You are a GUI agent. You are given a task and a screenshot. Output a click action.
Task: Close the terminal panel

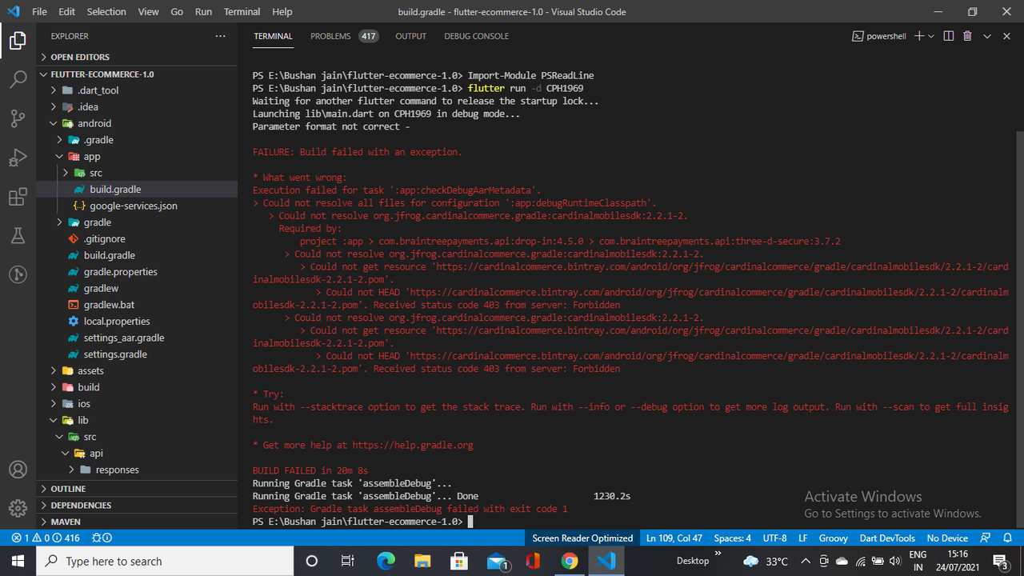pos(1006,36)
